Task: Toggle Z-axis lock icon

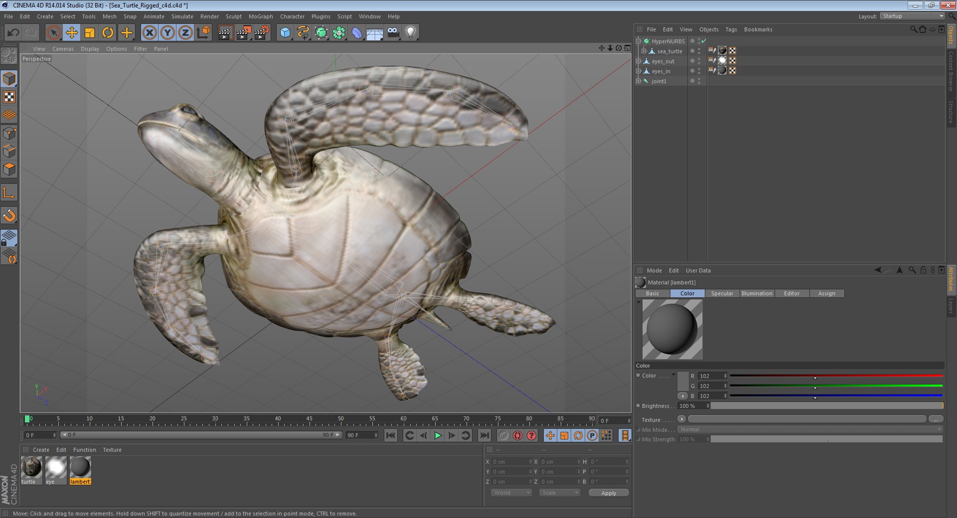Action: click(x=185, y=33)
